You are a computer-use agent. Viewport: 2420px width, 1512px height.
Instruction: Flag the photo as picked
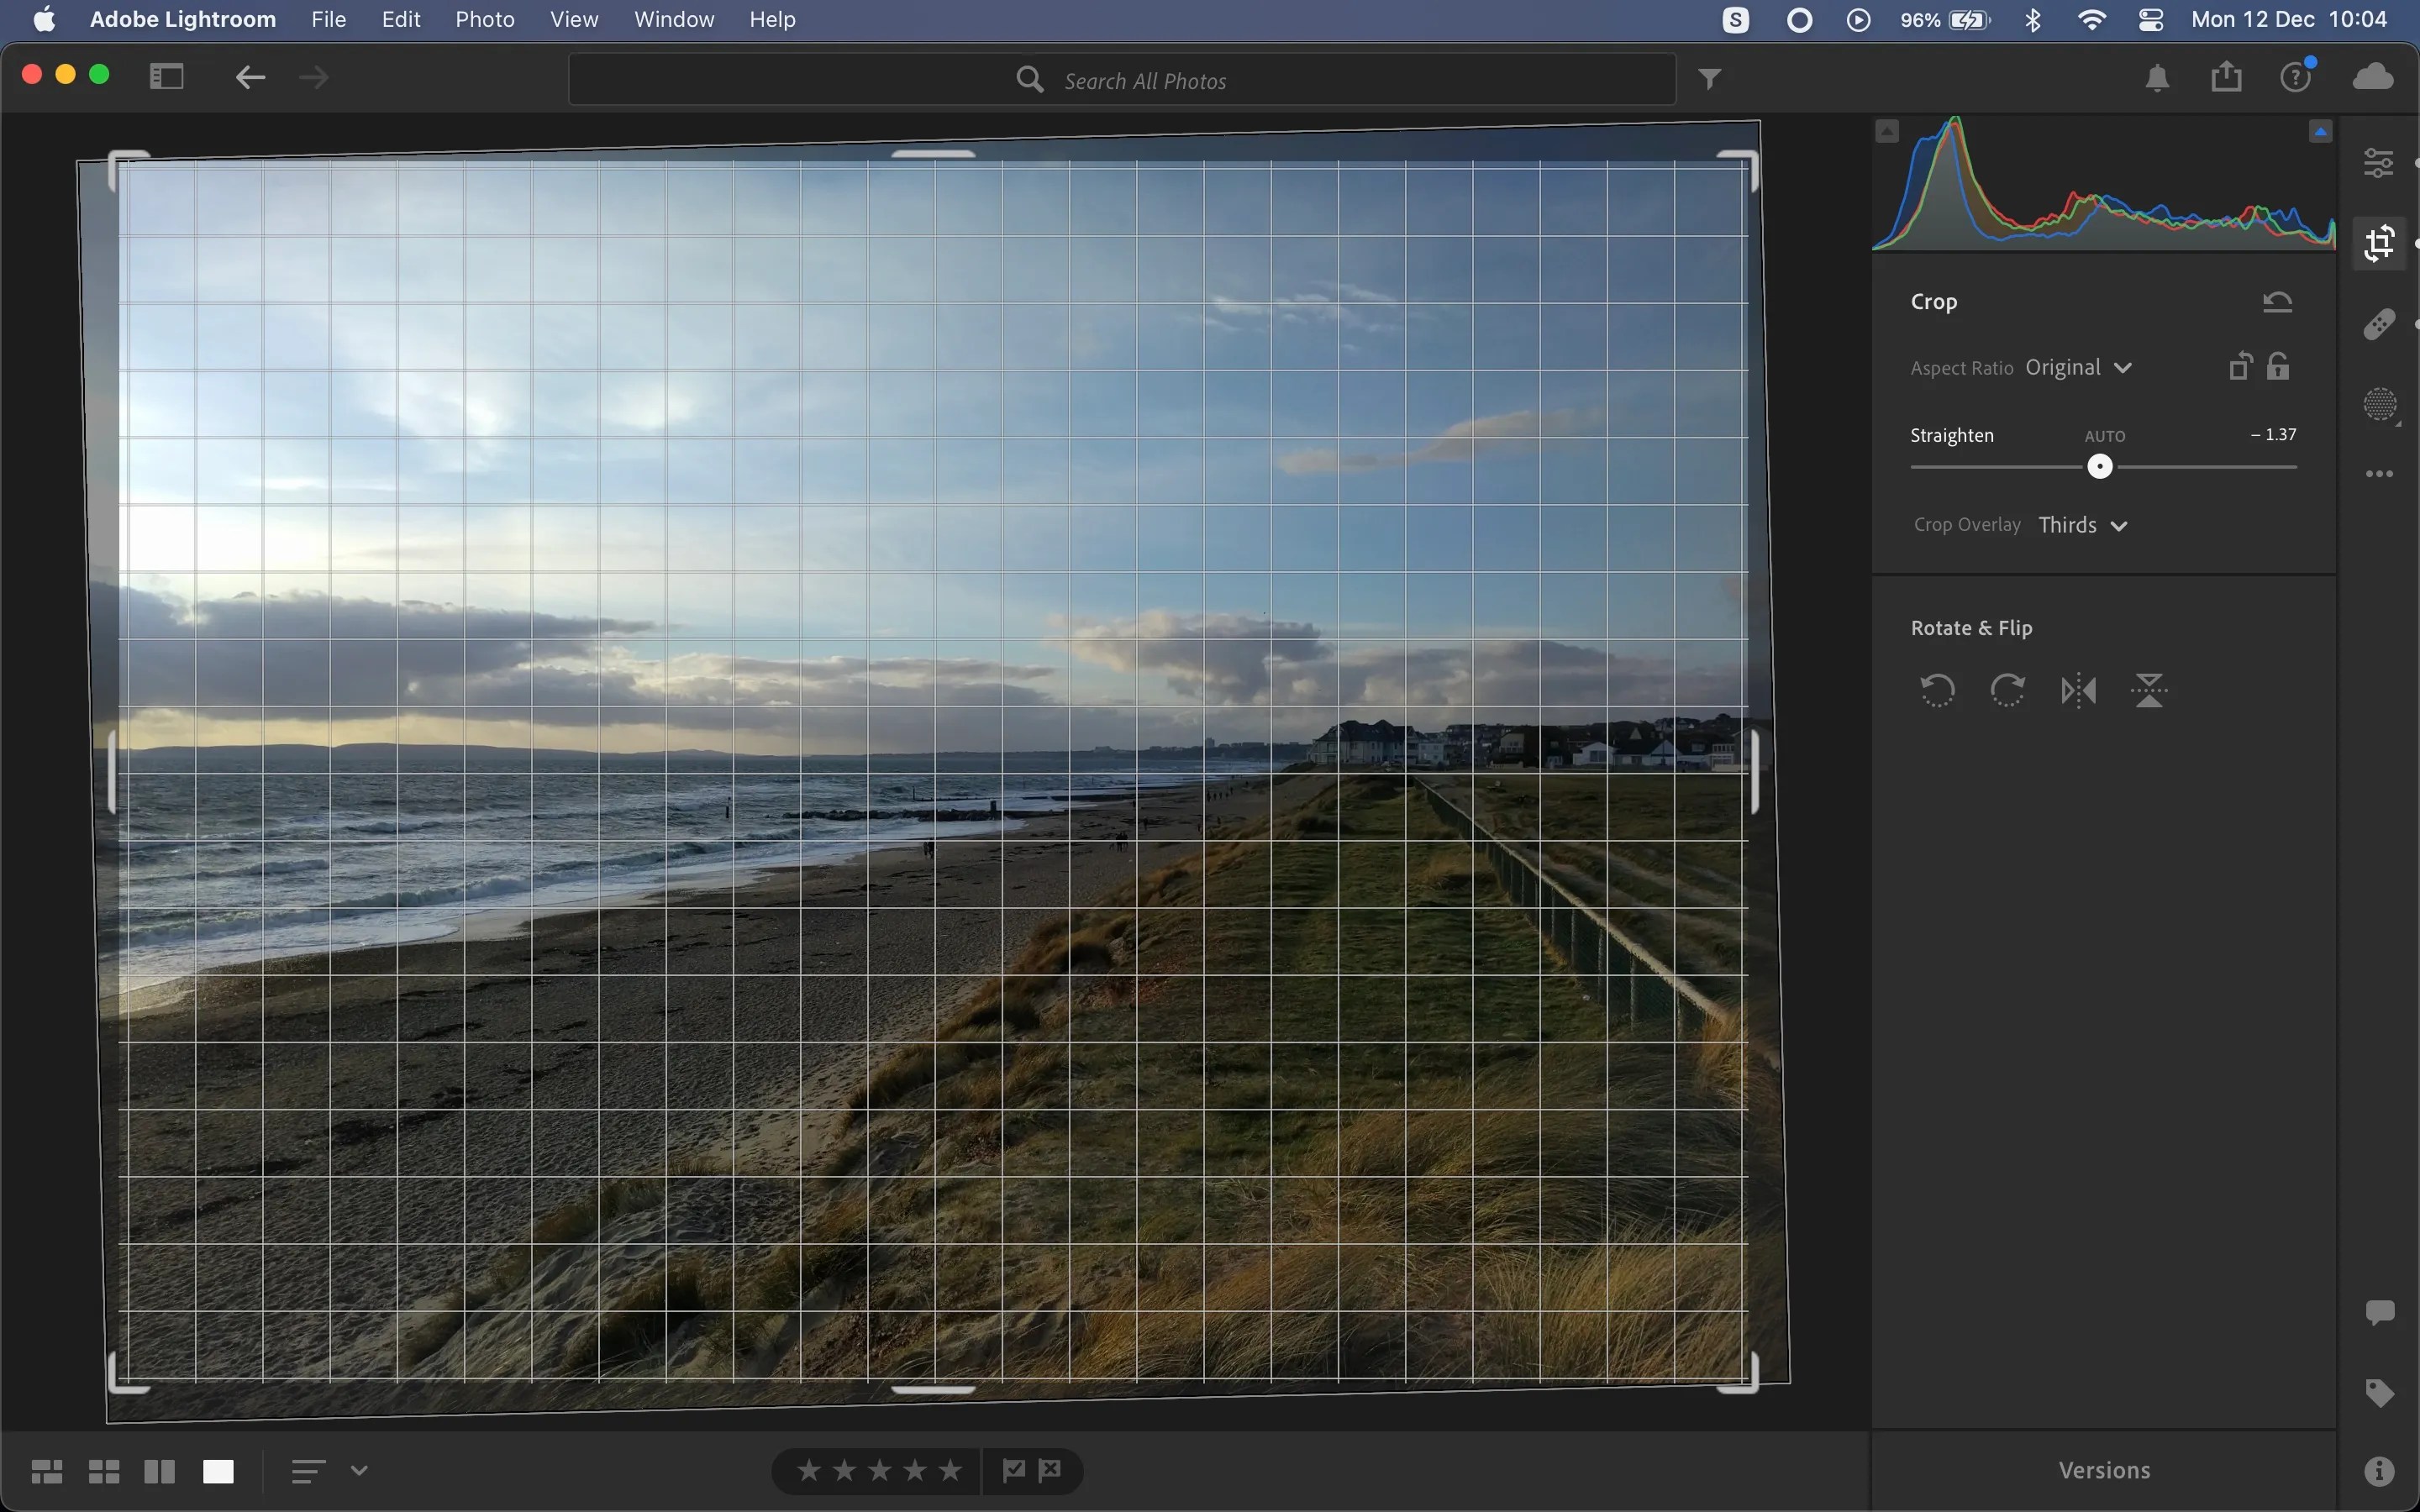coord(1013,1470)
